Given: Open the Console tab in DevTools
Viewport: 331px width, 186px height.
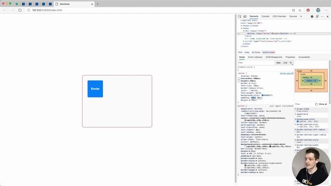Looking at the screenshot, I should 265,17.
